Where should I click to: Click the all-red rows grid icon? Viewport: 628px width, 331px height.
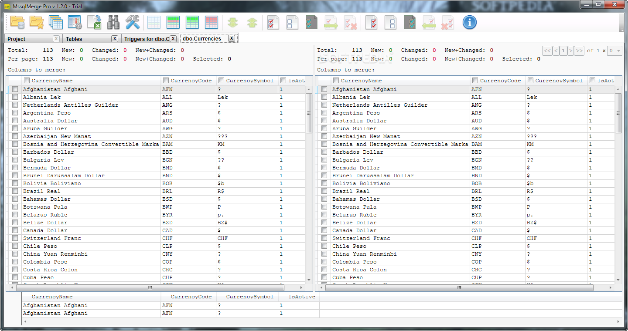point(212,22)
